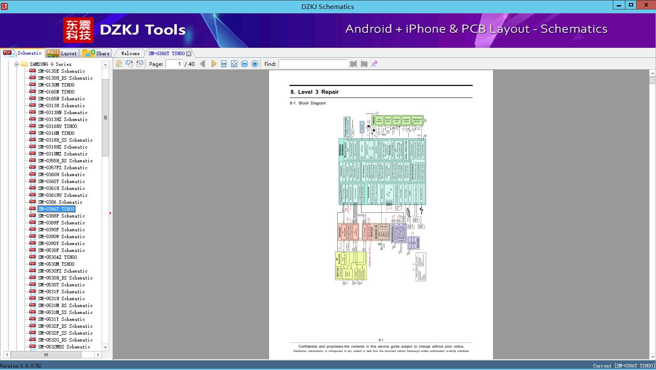The image size is (656, 370).
Task: Open SM-G165N Schematic
Action: (61, 99)
